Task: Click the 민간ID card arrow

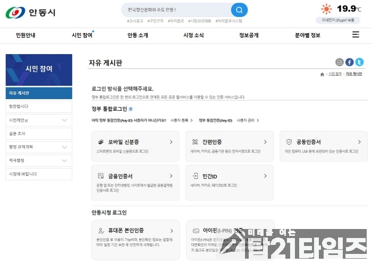Action: click(x=265, y=176)
